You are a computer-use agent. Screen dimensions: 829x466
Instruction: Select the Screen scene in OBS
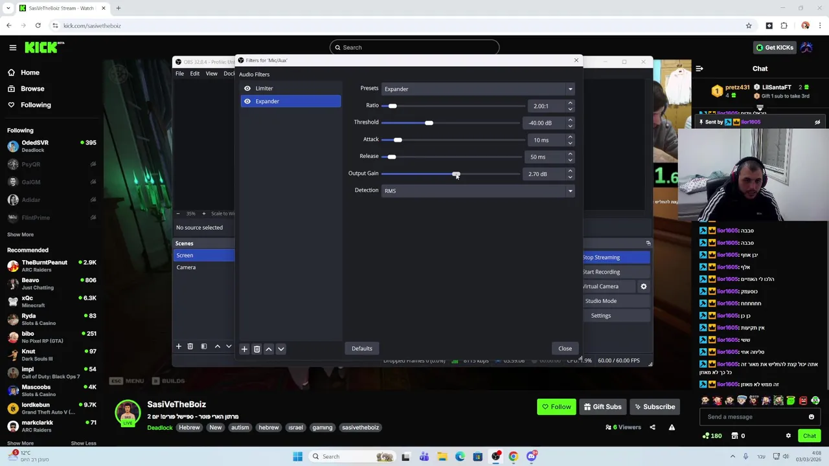coord(204,255)
